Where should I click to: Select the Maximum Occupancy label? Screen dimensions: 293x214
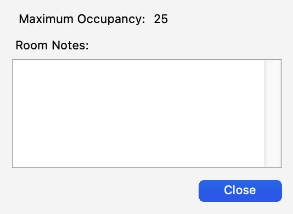click(x=82, y=19)
